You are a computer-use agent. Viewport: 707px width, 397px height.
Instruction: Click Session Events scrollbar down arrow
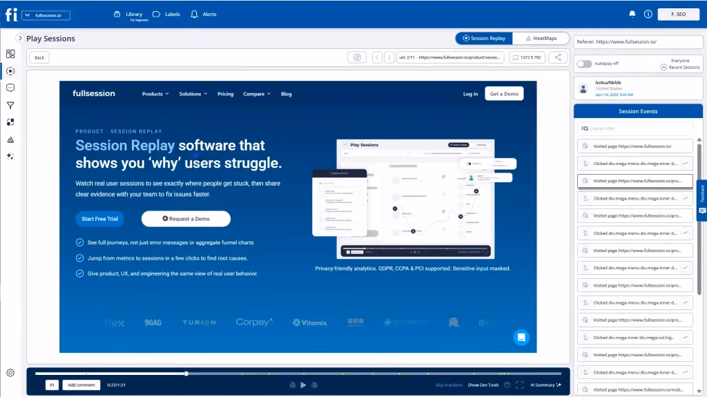(x=699, y=391)
